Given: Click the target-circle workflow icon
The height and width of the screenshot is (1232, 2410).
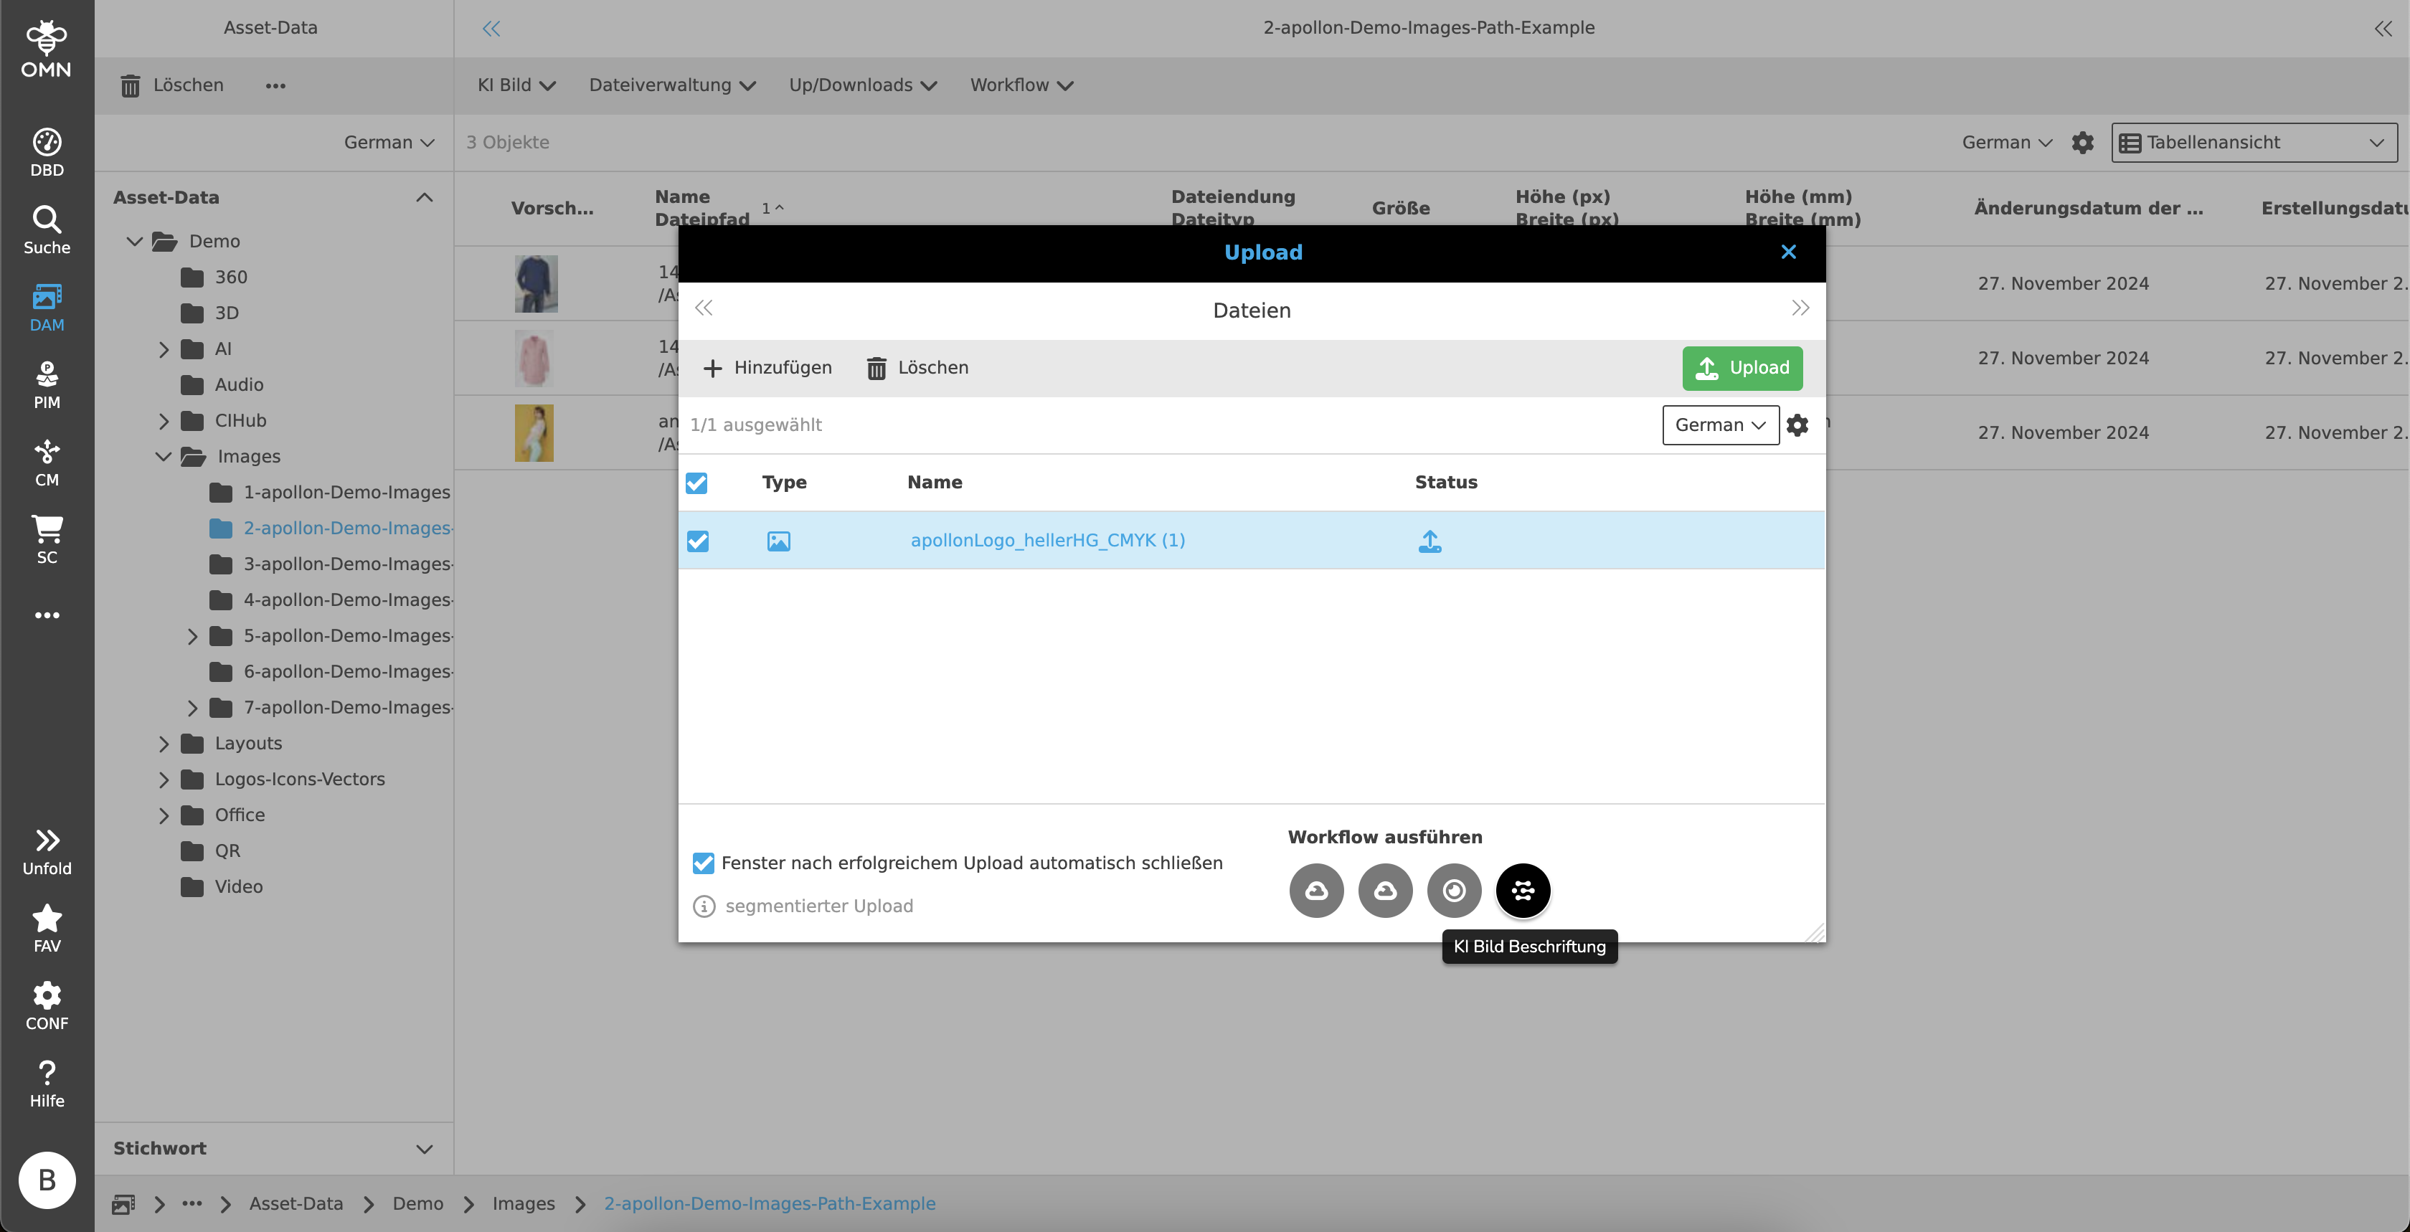Looking at the screenshot, I should (x=1454, y=890).
